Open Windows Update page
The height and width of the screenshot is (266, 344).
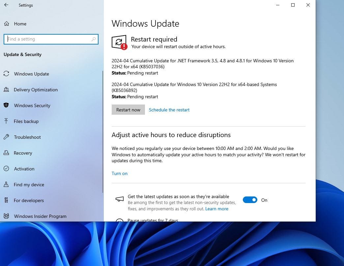click(x=32, y=74)
